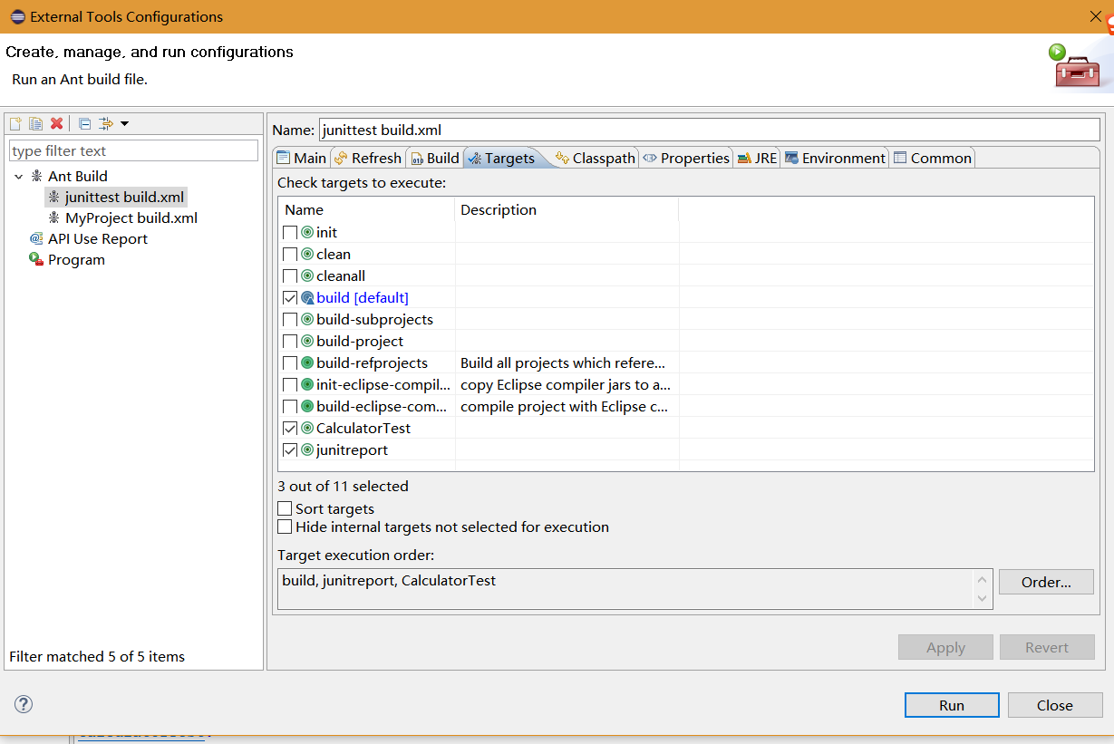
Task: Click the Close button
Action: coord(1055,705)
